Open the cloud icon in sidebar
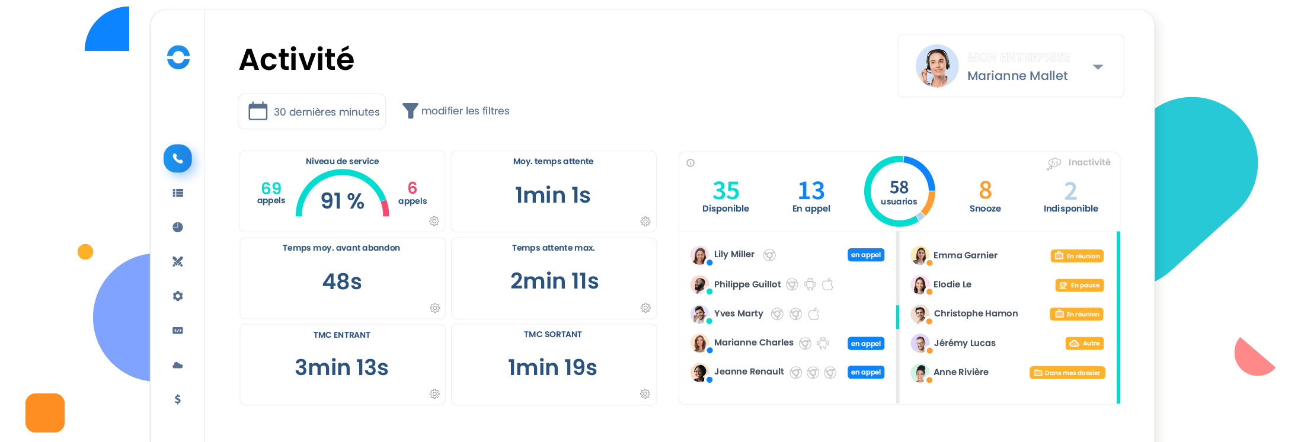This screenshot has width=1304, height=442. 178,365
